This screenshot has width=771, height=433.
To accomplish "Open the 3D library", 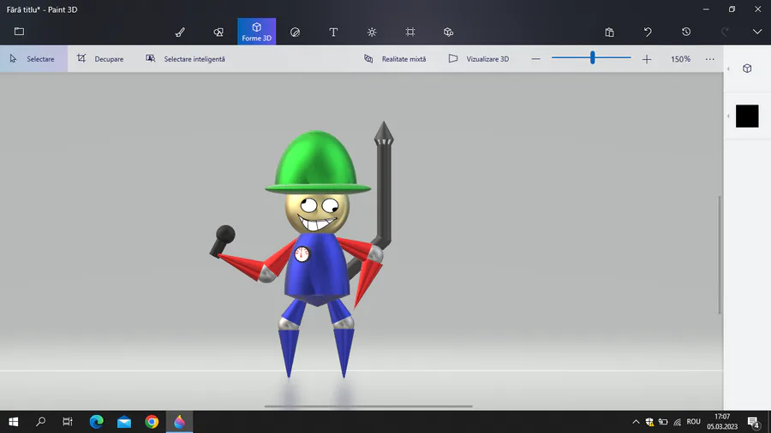I will click(x=448, y=32).
